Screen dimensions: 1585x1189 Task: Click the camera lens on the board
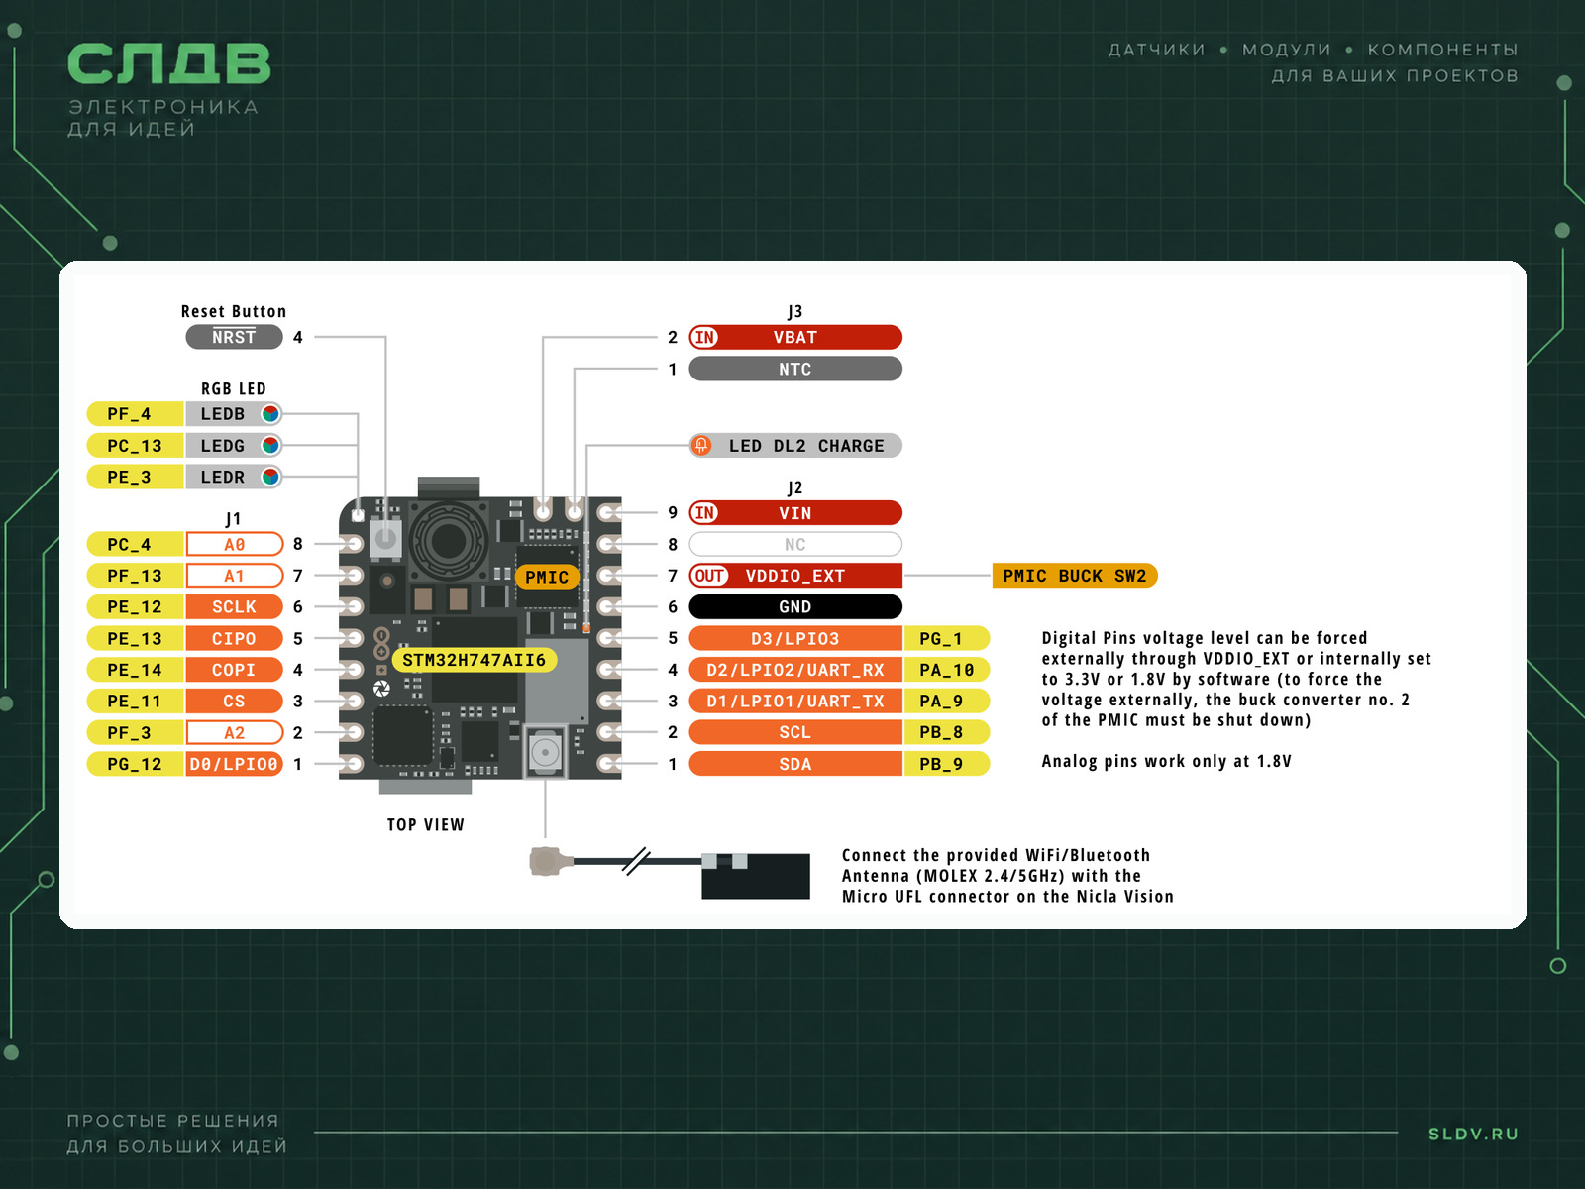tap(448, 541)
